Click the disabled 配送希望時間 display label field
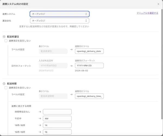Screen dimensions: 163x136 point(53,96)
